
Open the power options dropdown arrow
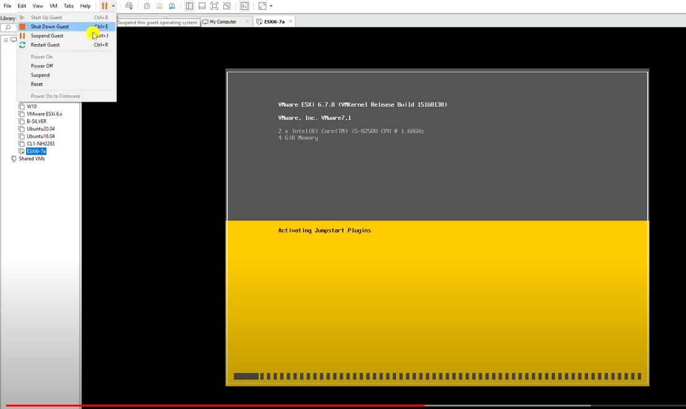tap(114, 6)
